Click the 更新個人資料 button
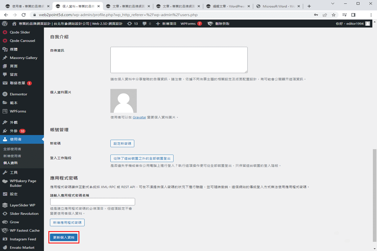 pyautogui.click(x=64, y=237)
